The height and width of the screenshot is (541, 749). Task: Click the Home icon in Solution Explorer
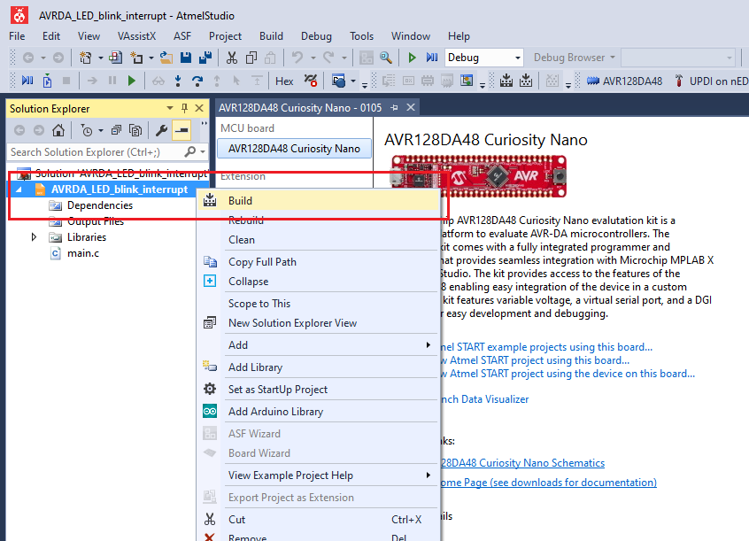tap(58, 130)
